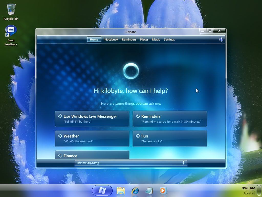Click the microphone icon in search box

click(183, 163)
